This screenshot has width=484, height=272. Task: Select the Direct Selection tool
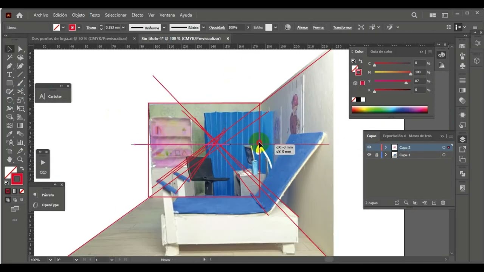point(20,49)
